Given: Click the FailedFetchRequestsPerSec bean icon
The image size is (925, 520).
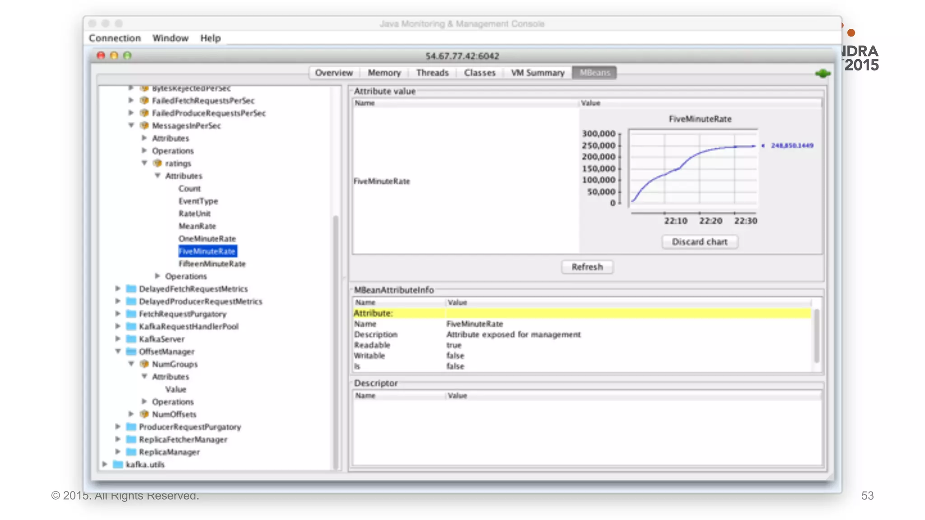Looking at the screenshot, I should (144, 100).
